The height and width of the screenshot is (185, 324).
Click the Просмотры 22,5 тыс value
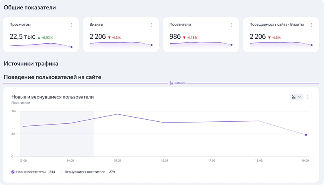click(22, 37)
